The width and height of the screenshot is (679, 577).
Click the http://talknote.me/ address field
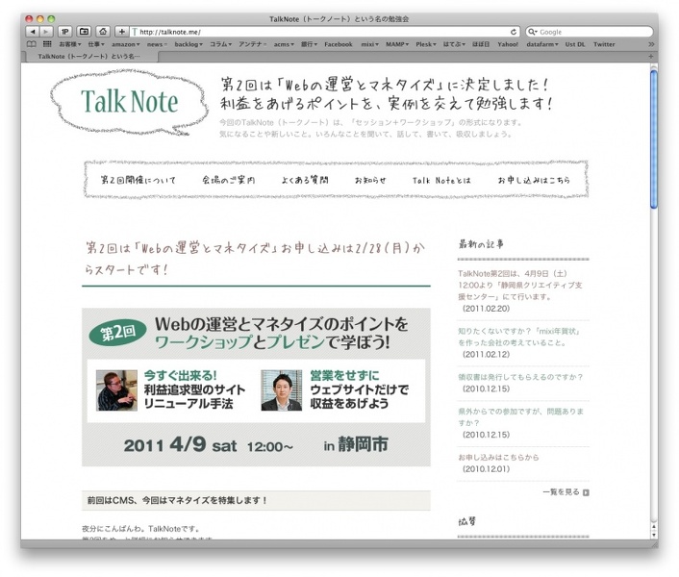coord(325,32)
